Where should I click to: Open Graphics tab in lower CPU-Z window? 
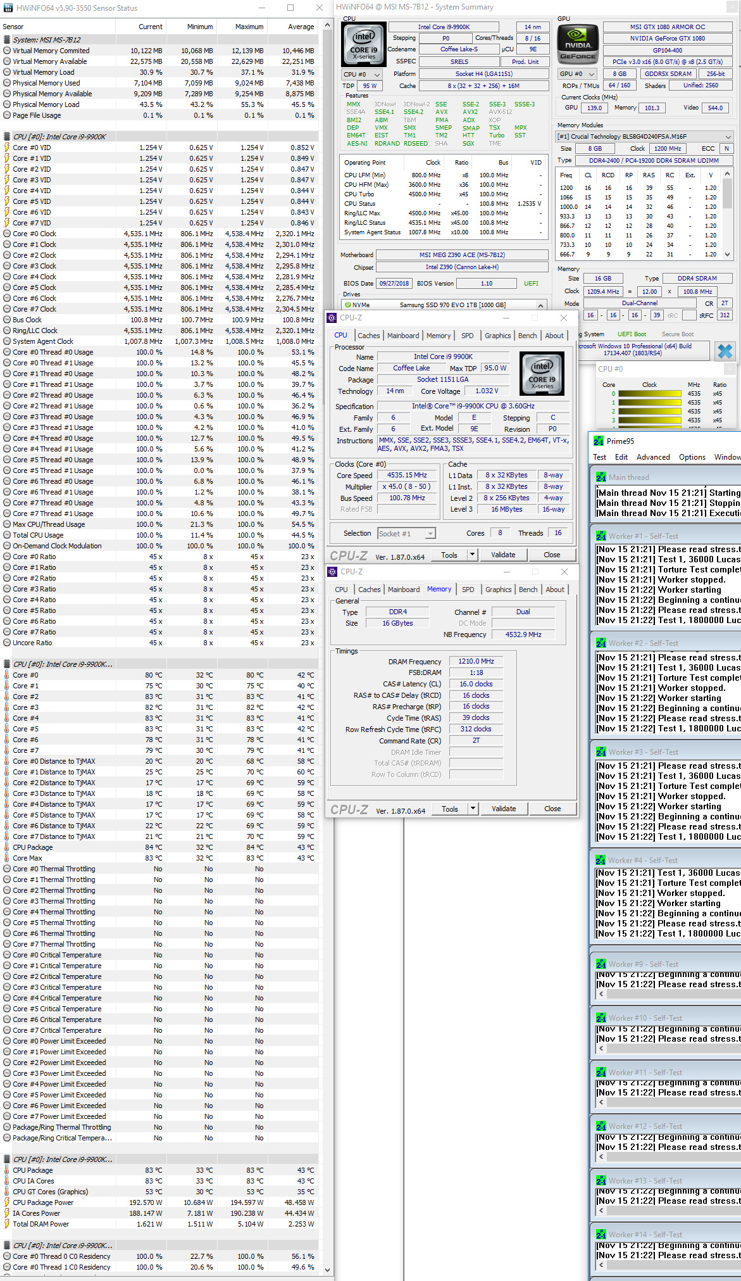pyautogui.click(x=499, y=590)
